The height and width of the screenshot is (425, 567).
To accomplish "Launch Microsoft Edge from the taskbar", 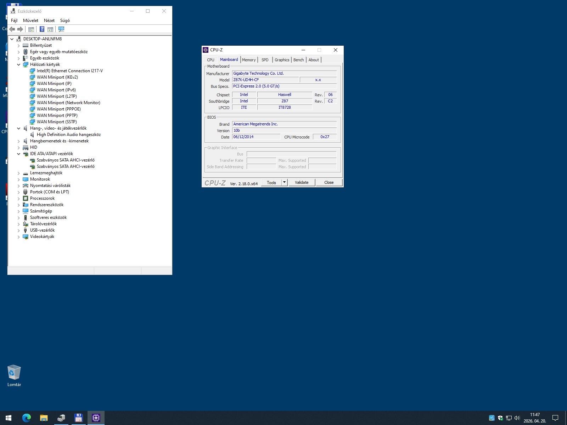I will pos(26,418).
